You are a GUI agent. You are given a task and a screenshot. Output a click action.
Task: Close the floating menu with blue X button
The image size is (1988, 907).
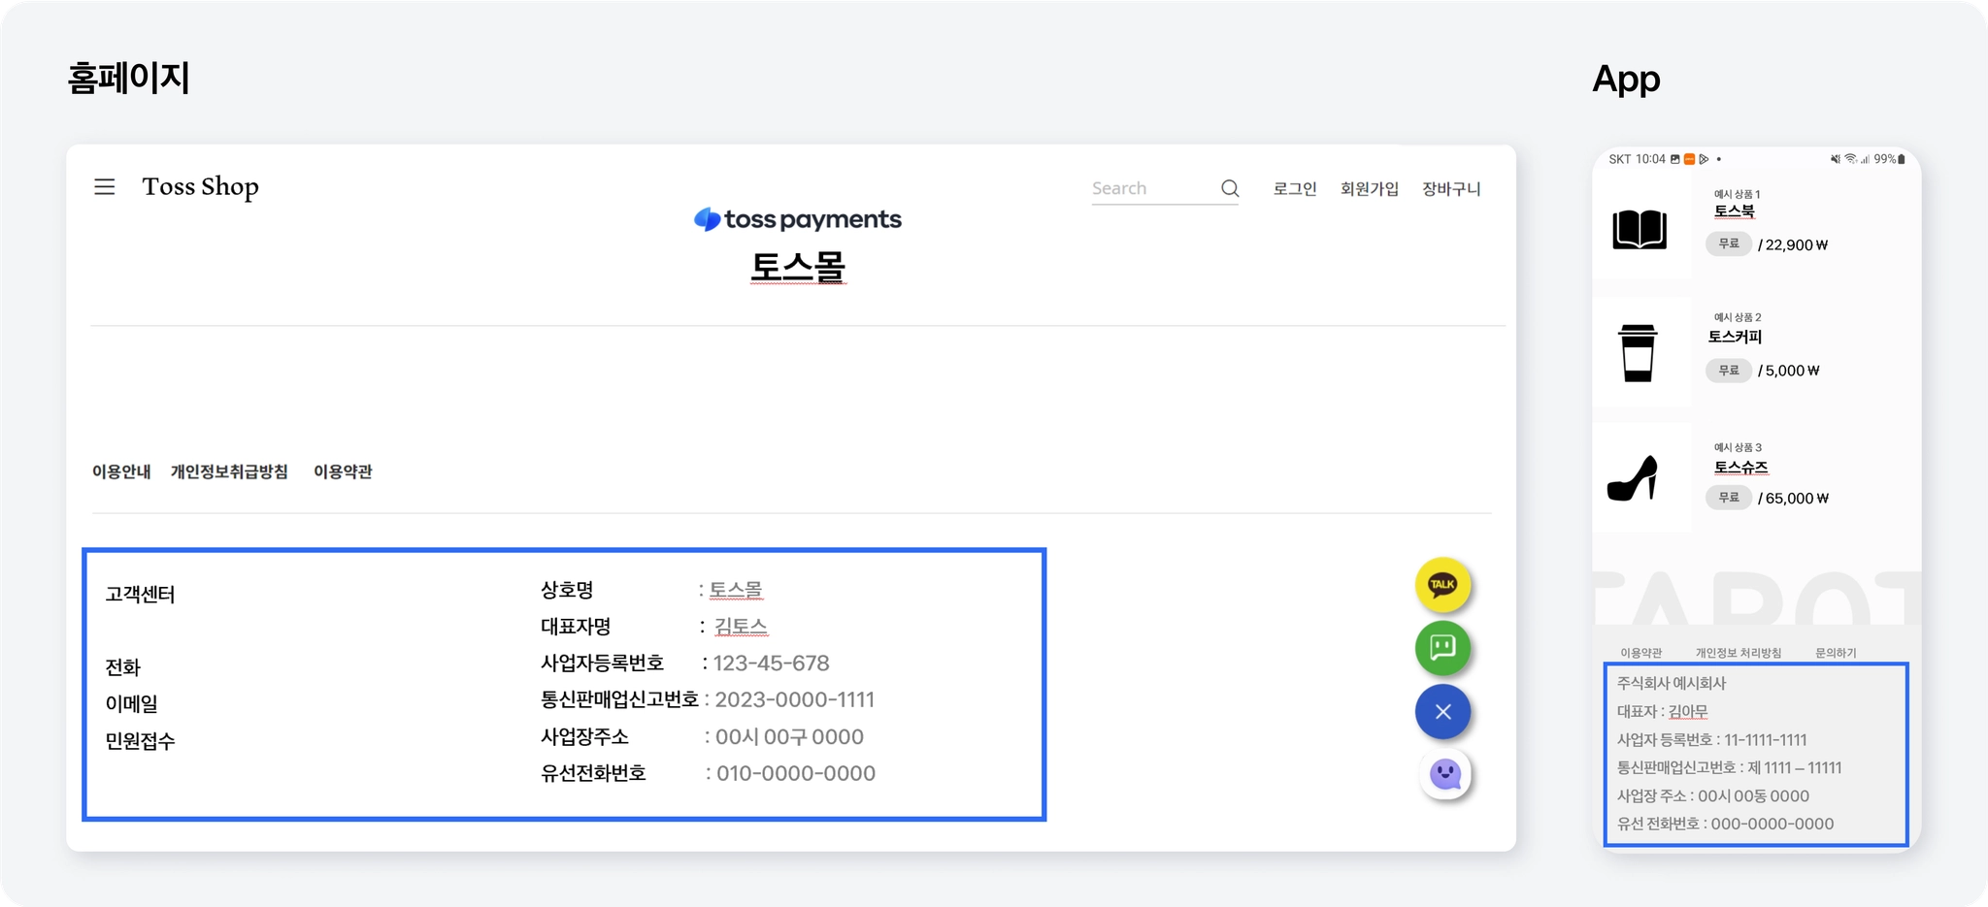(x=1442, y=712)
